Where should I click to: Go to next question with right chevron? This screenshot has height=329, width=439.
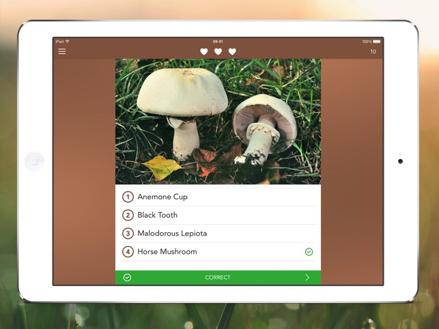(307, 278)
